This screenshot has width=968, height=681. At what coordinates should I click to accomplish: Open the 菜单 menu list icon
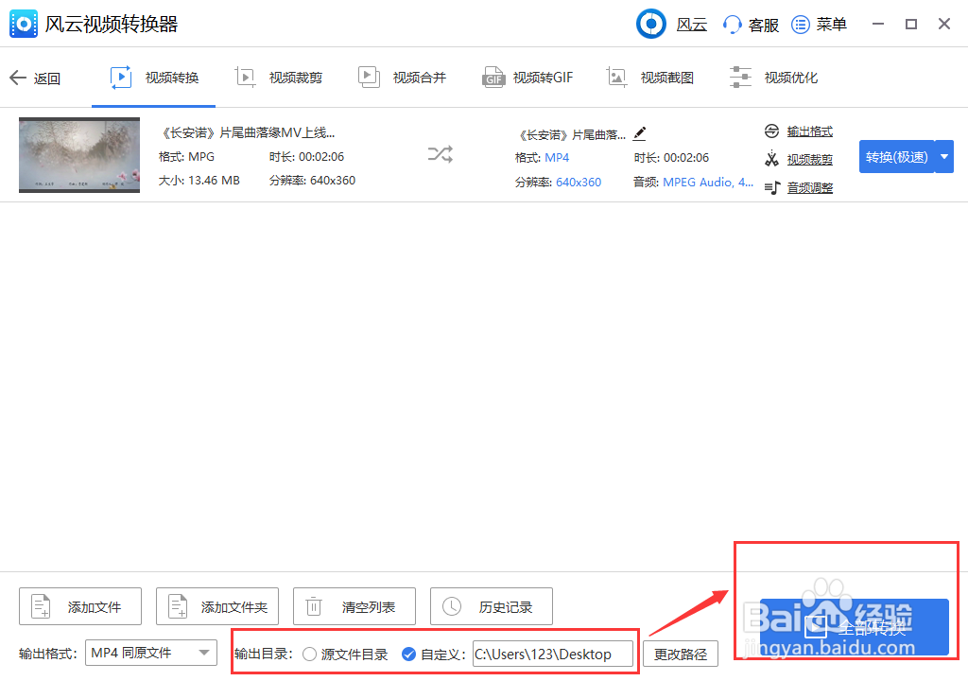click(800, 25)
